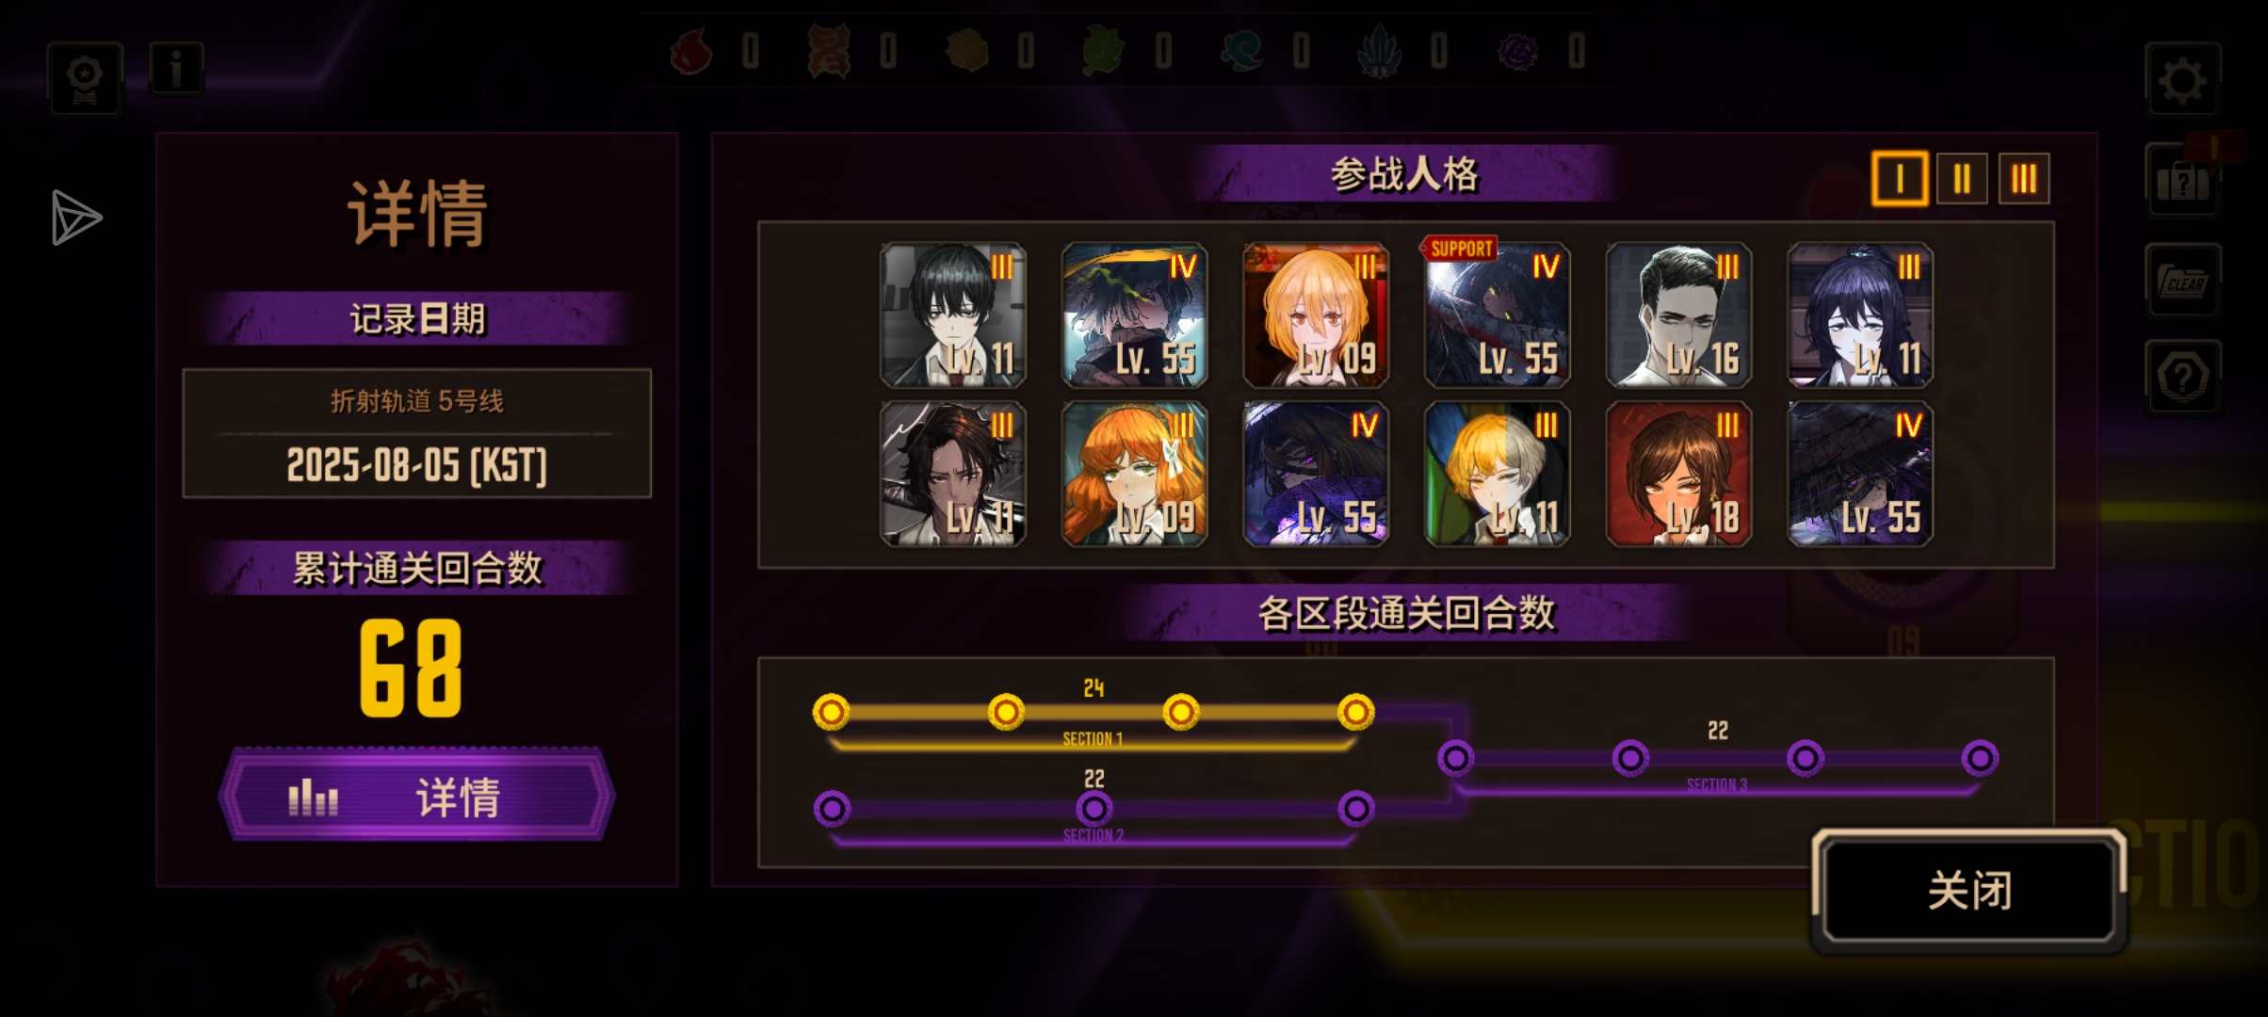Select team tab I
This screenshot has width=2268, height=1017.
click(x=1899, y=178)
